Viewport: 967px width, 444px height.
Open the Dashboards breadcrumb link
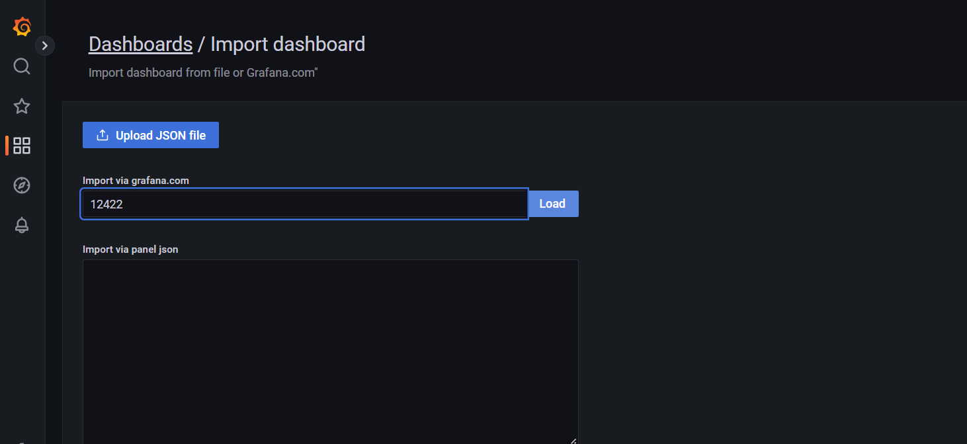(140, 44)
